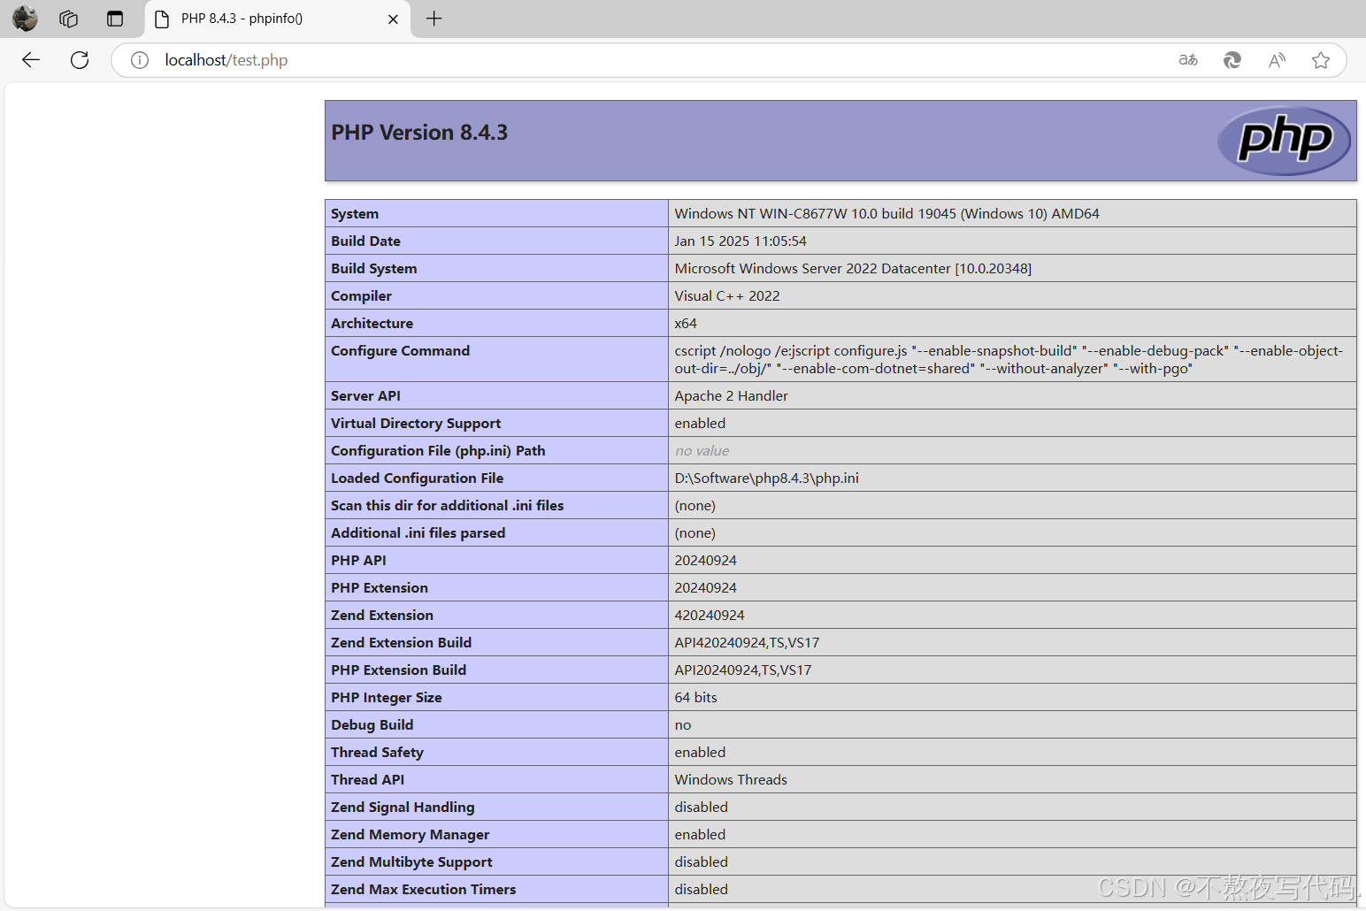Expand the site information panel

(139, 59)
